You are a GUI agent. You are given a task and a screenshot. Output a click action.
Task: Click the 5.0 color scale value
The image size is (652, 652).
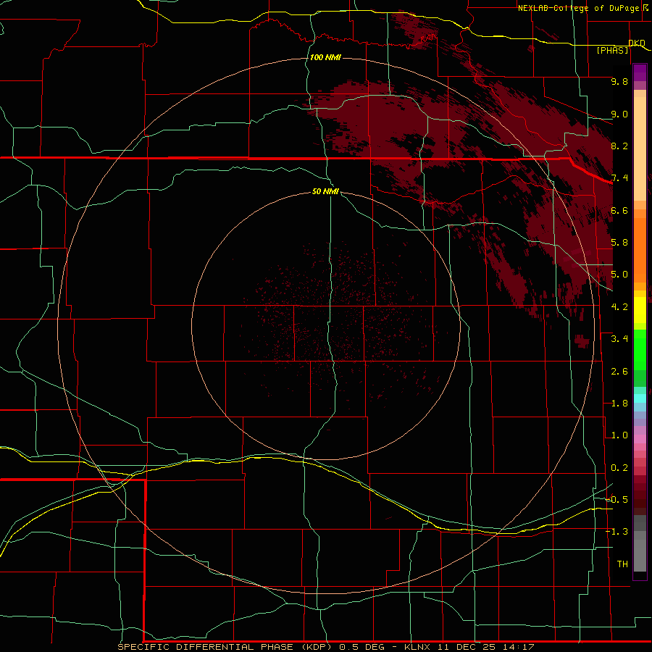click(619, 275)
